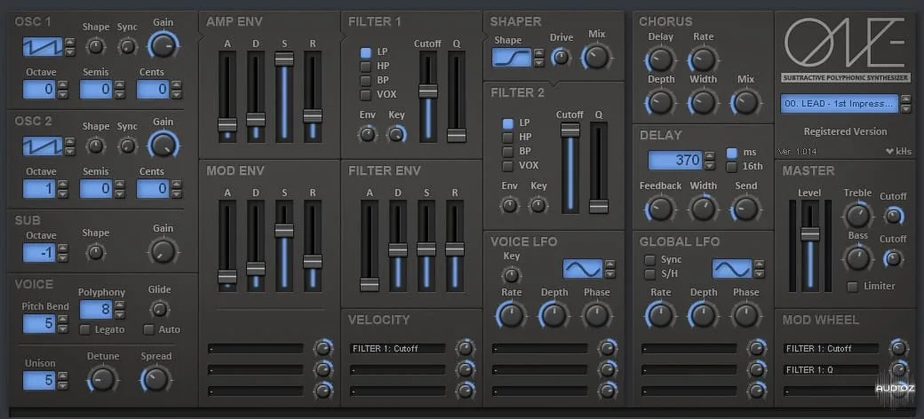Enable the Auto glide checkbox
The width and height of the screenshot is (924, 419).
pos(148,329)
